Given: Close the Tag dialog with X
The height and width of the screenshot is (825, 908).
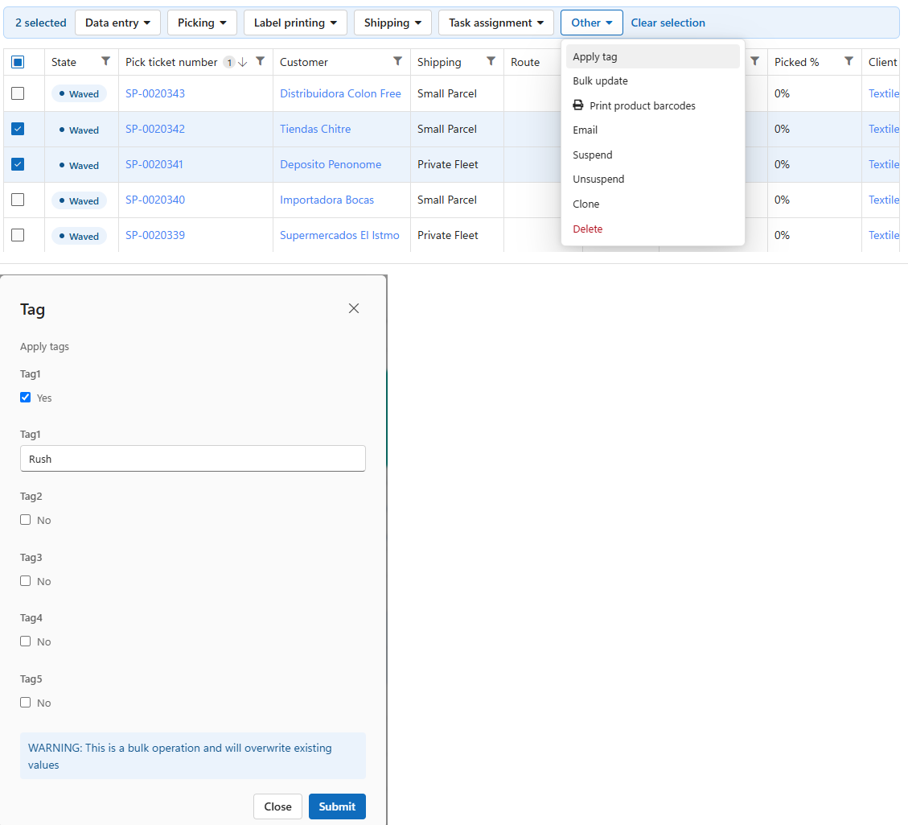Looking at the screenshot, I should coord(354,308).
